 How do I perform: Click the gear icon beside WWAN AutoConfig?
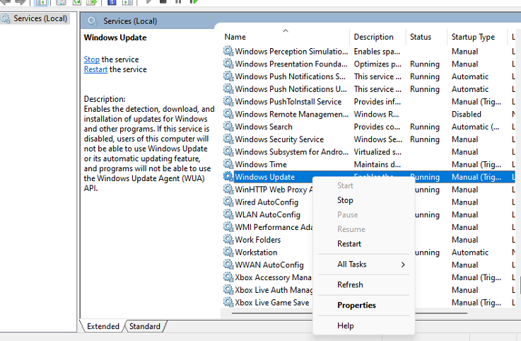point(228,265)
